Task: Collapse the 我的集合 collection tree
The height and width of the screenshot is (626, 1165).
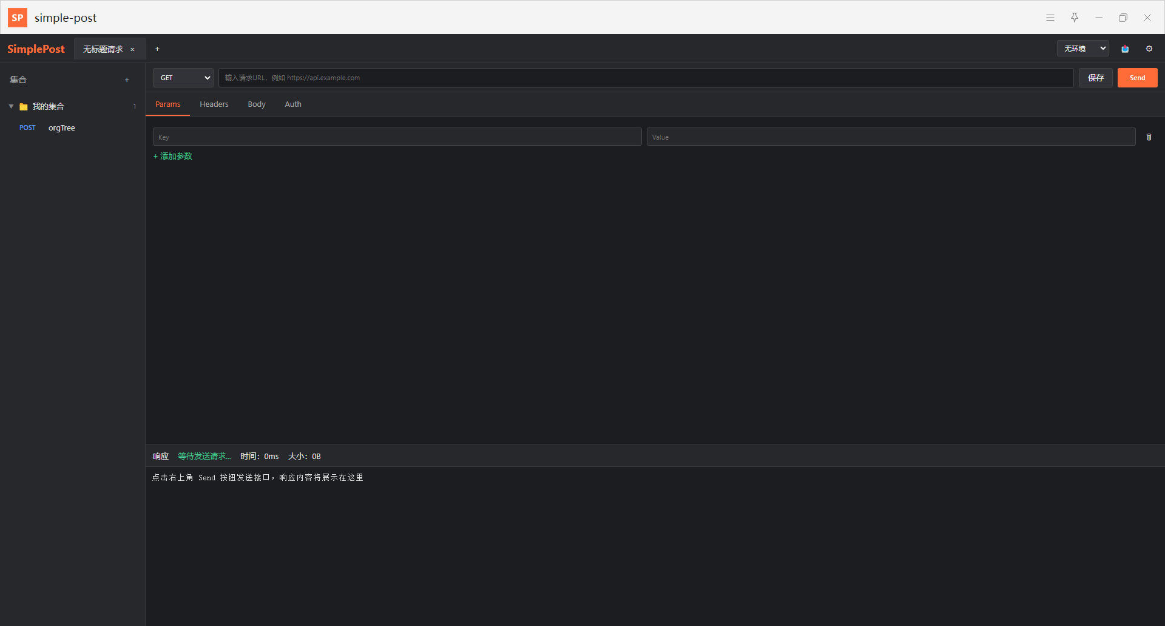Action: click(x=11, y=106)
